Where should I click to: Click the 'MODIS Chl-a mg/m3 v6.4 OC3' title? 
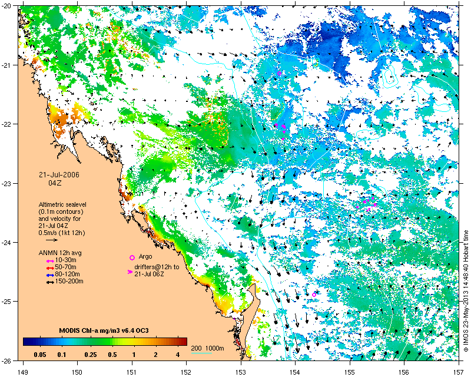click(104, 330)
